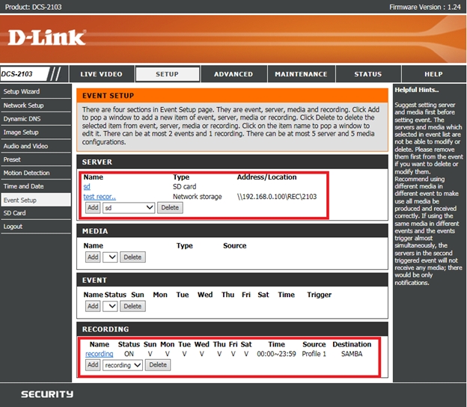The image size is (467, 407).
Task: Open Motion Detection settings
Action: coord(26,173)
